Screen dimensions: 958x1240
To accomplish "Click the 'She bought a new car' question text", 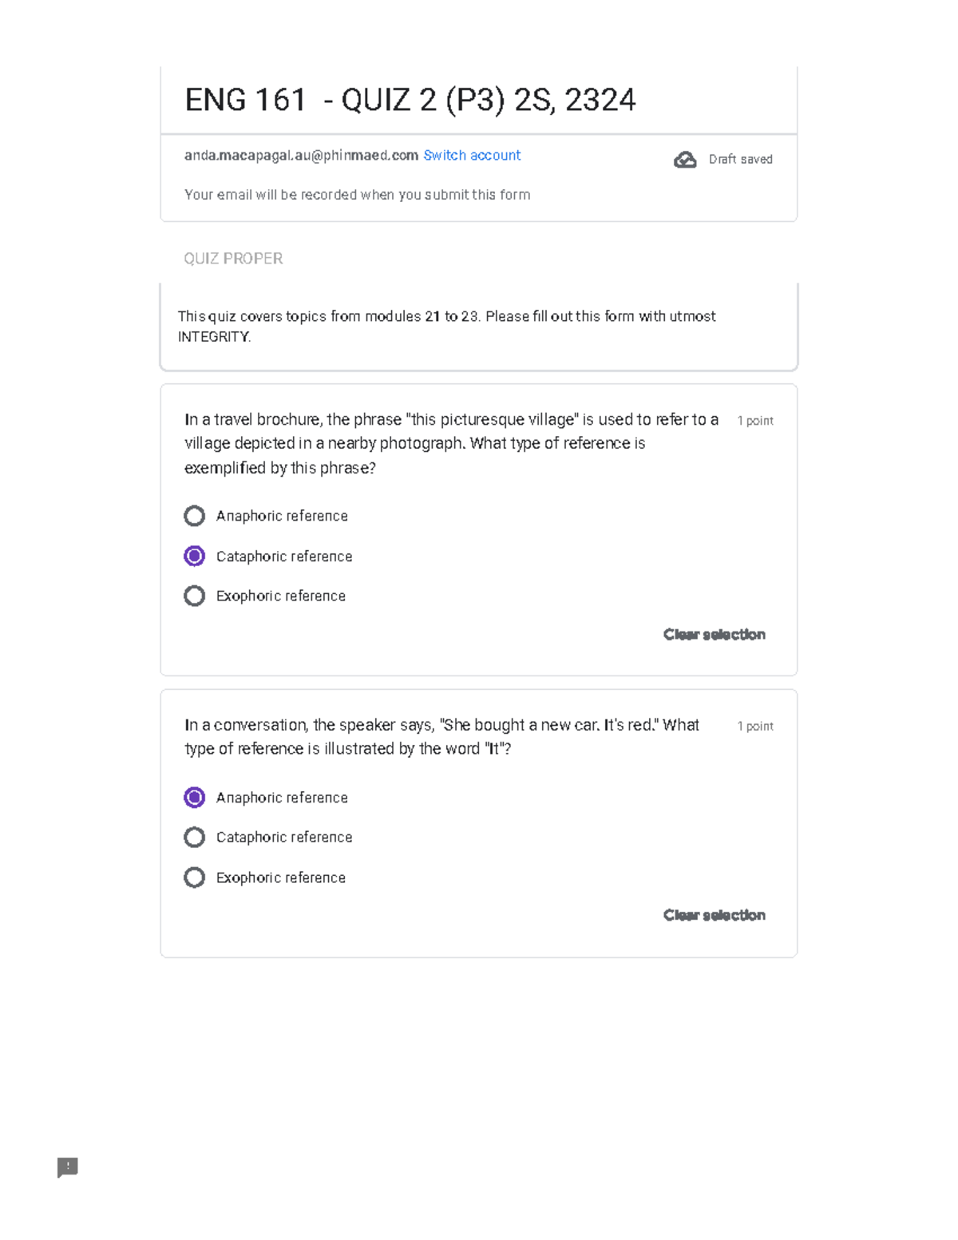I will click(x=441, y=736).
